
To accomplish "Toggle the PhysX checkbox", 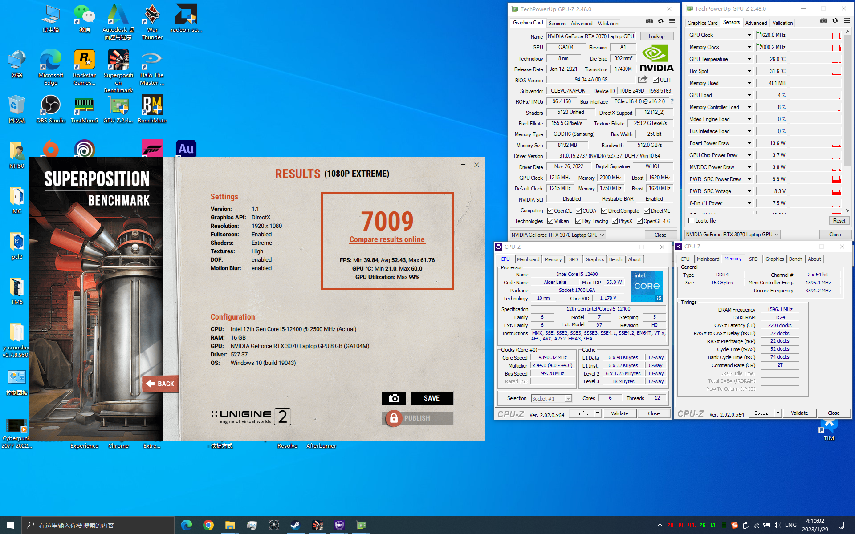I will (x=615, y=221).
